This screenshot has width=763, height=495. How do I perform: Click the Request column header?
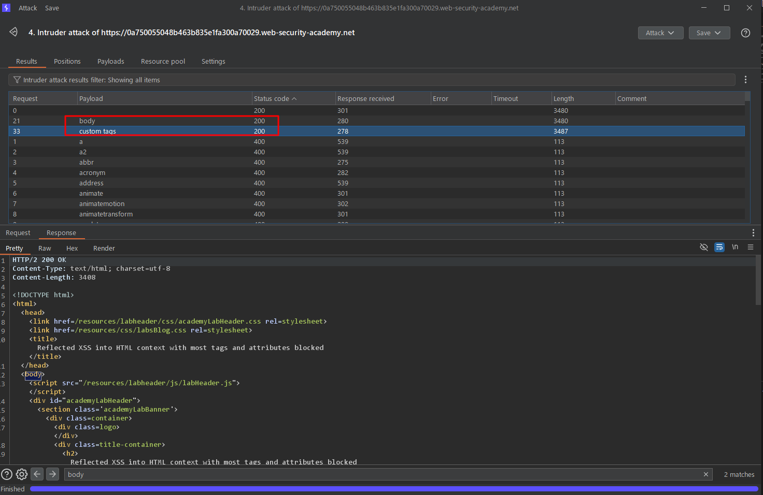tap(43, 98)
